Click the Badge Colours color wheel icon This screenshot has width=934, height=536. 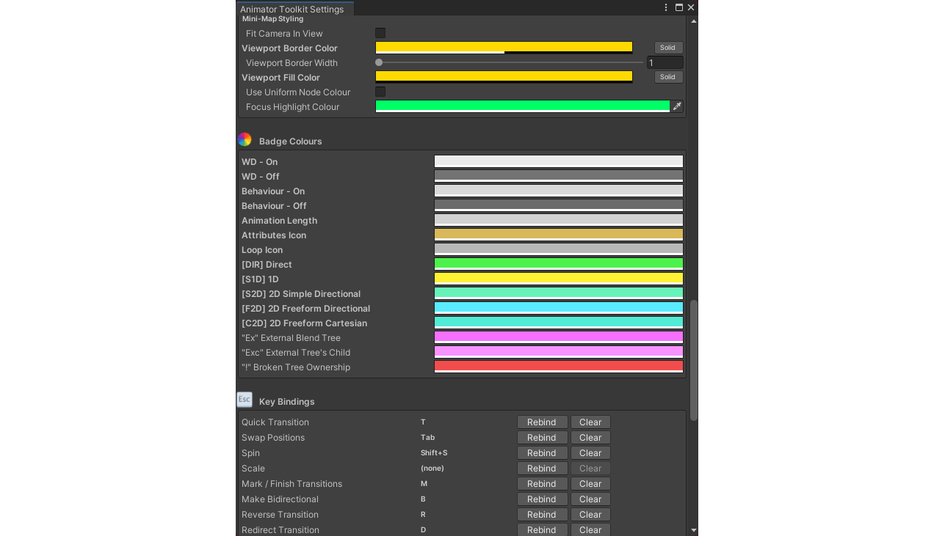pos(245,139)
